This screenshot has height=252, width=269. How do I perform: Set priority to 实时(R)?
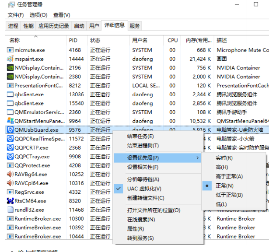click(x=234, y=158)
